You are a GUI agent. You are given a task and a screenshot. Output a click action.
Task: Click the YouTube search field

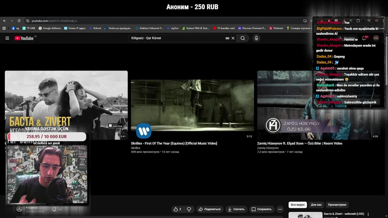pos(177,38)
